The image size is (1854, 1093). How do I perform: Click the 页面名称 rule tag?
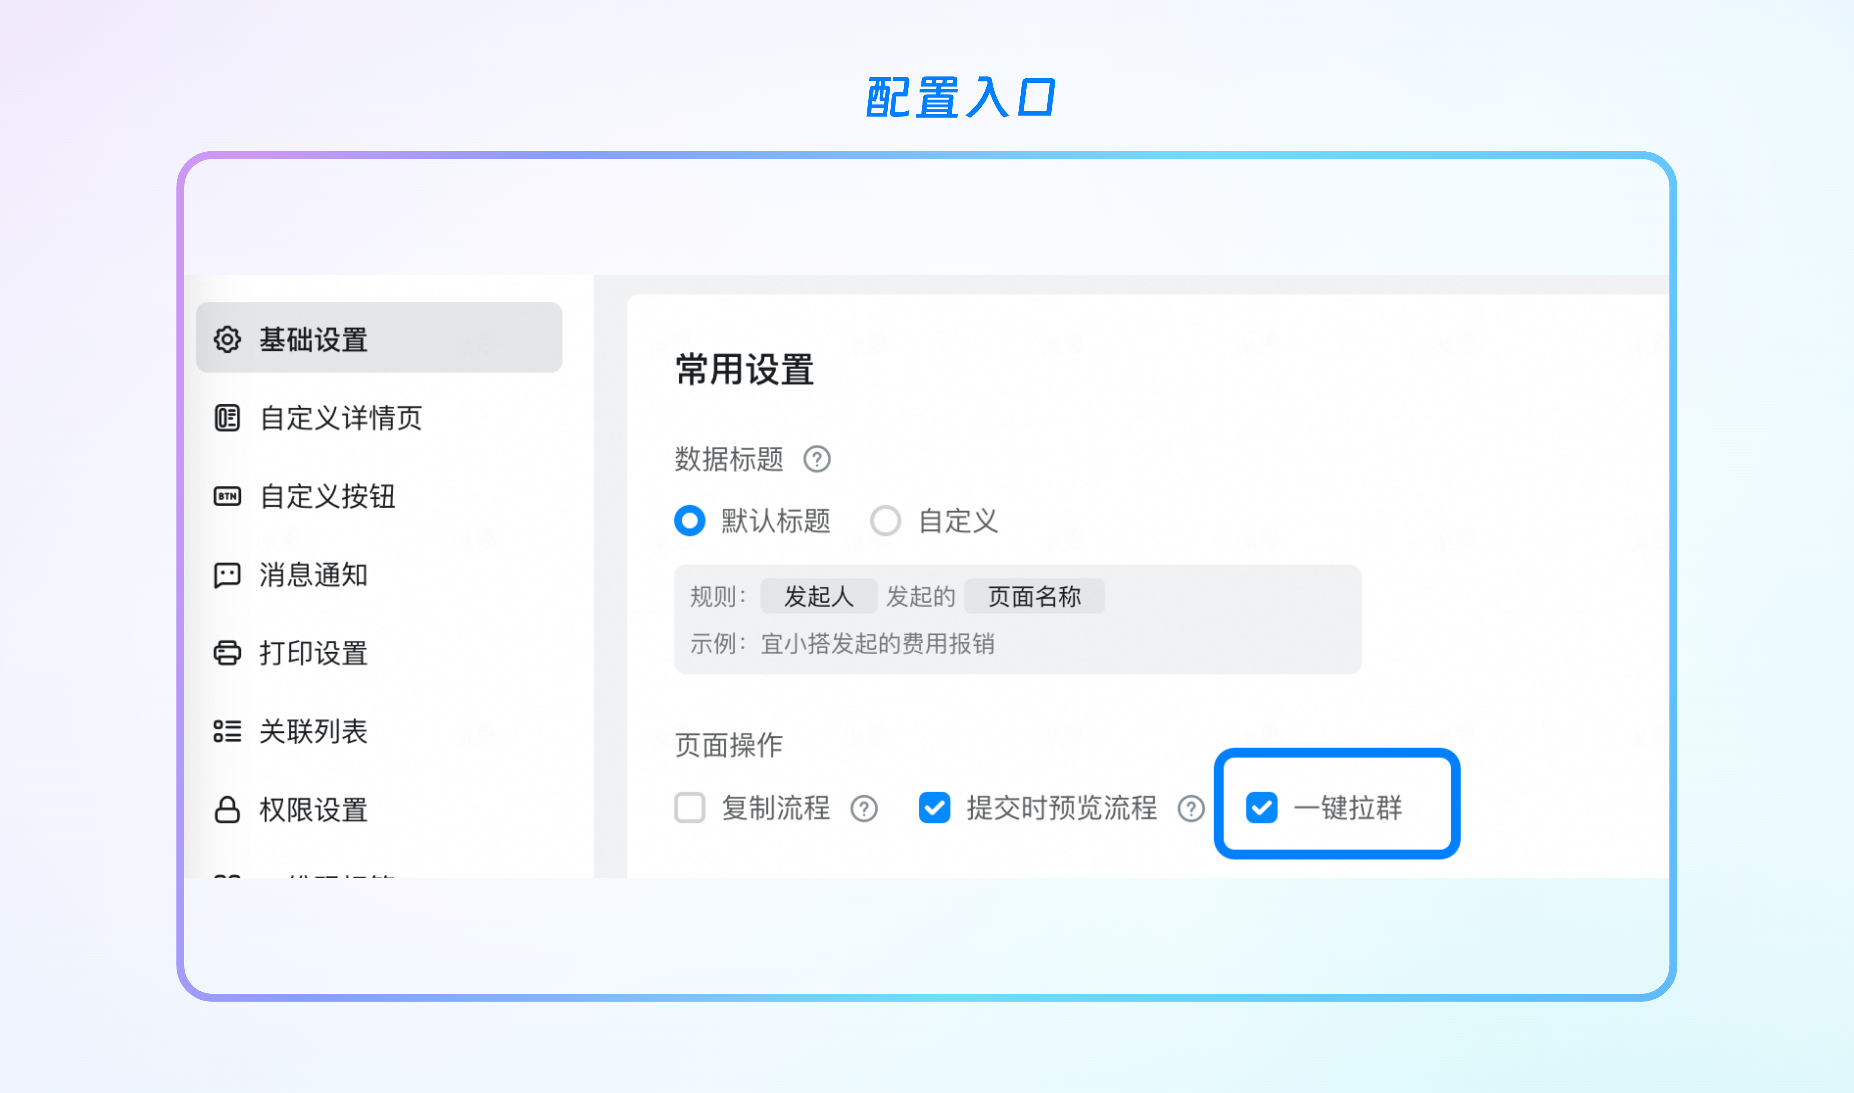point(1034,596)
